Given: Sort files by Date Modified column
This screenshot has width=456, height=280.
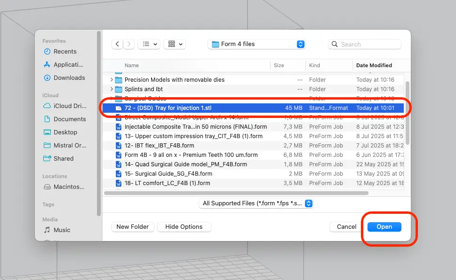Looking at the screenshot, I should pos(374,65).
